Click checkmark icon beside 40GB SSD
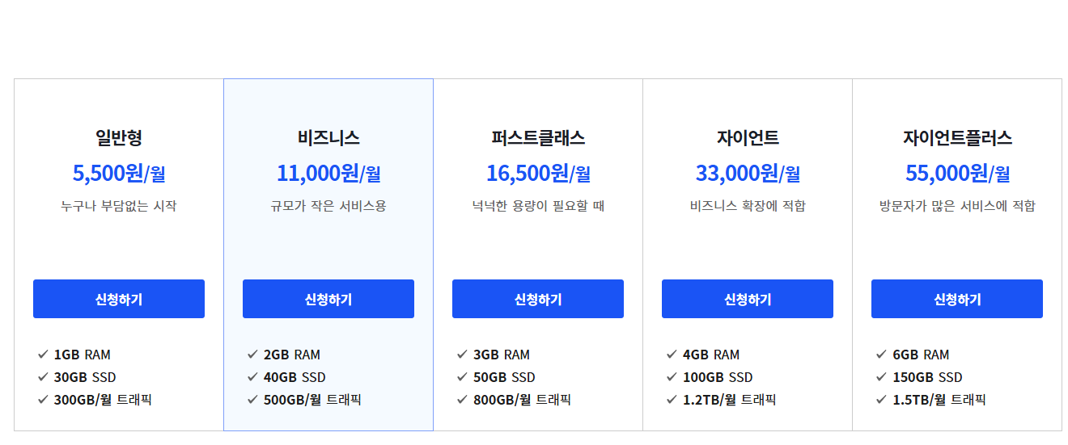This screenshot has width=1068, height=445. tap(252, 377)
